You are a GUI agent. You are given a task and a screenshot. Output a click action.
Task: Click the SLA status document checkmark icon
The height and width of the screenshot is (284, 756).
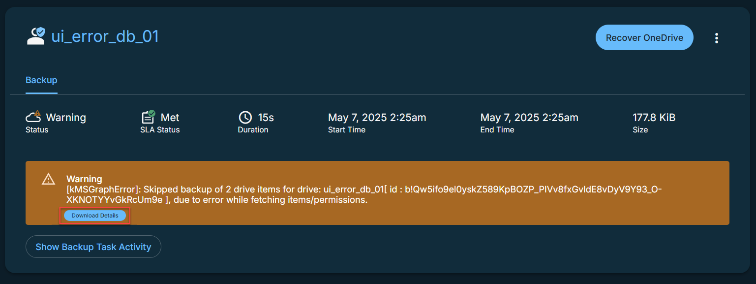tap(149, 117)
